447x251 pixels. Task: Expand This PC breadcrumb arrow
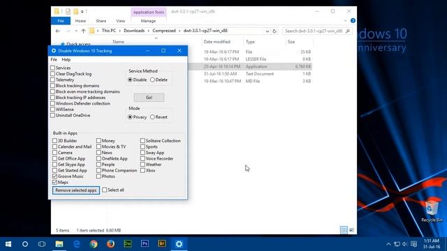119,31
